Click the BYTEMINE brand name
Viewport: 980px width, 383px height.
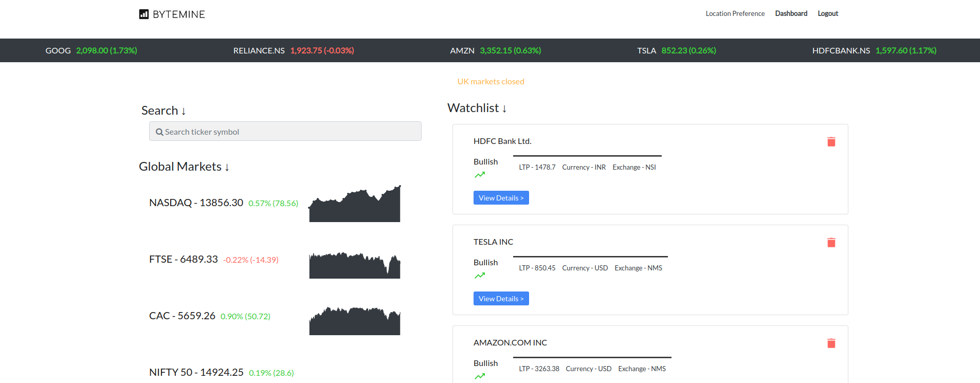[178, 14]
